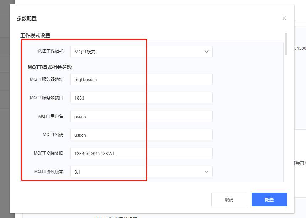Select the 参数配置 dialog title
Screen dimensions: 306x218
tap(27, 18)
